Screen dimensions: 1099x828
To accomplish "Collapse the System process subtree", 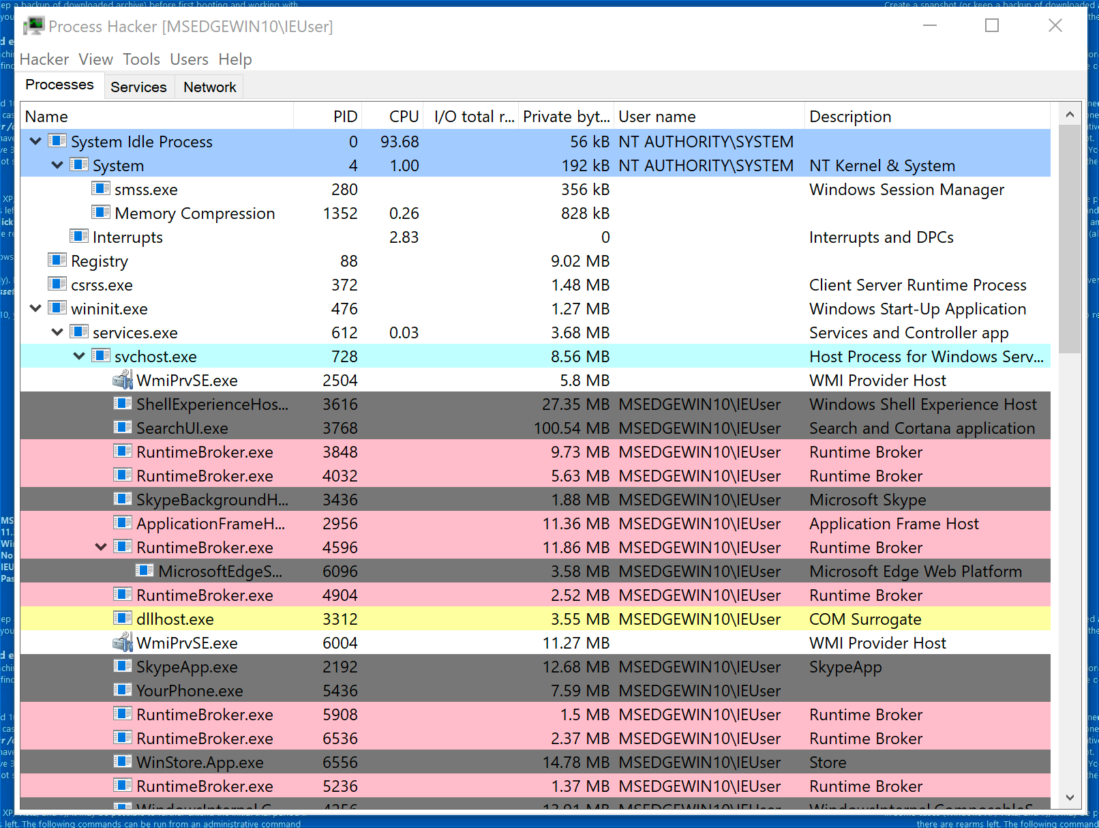I will (57, 165).
